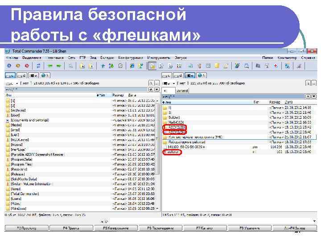This screenshot has height=241, width=321.
Task: Click the magnifier search icon in toolbar
Action: tap(70, 66)
